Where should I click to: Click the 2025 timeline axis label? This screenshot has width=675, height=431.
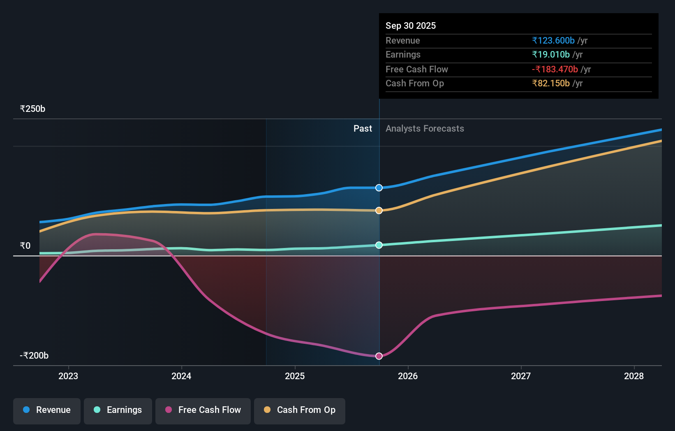tap(295, 375)
